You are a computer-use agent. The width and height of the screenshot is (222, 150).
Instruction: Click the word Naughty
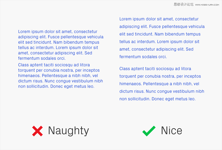point(69,131)
